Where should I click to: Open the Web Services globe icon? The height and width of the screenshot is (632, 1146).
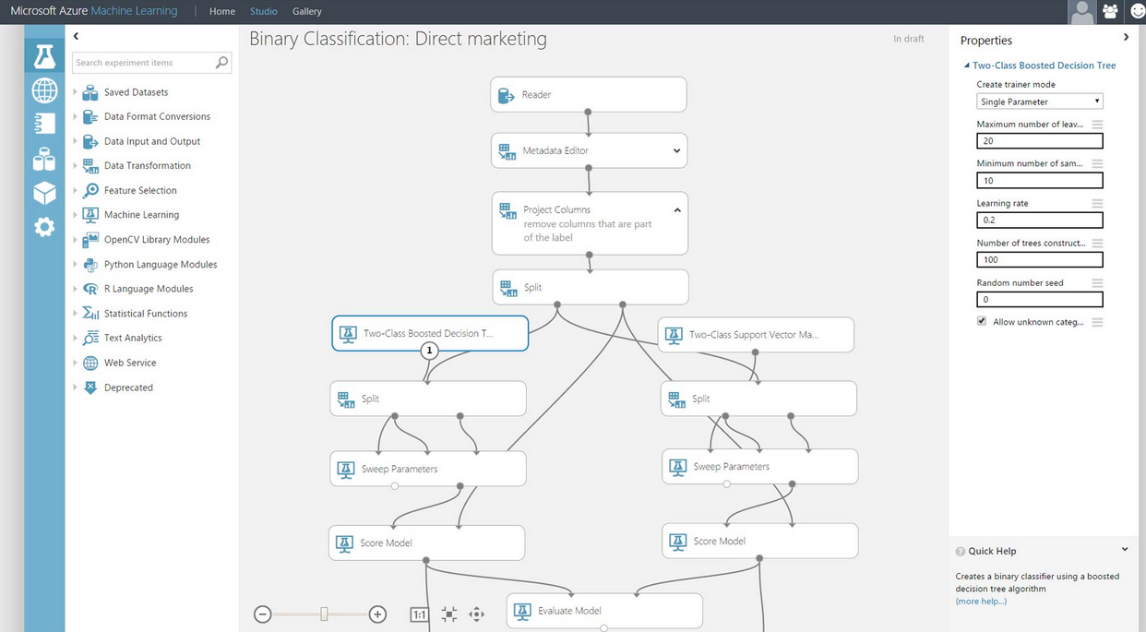44,90
